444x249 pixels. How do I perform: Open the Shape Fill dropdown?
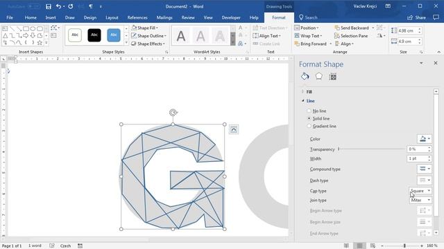click(x=145, y=28)
